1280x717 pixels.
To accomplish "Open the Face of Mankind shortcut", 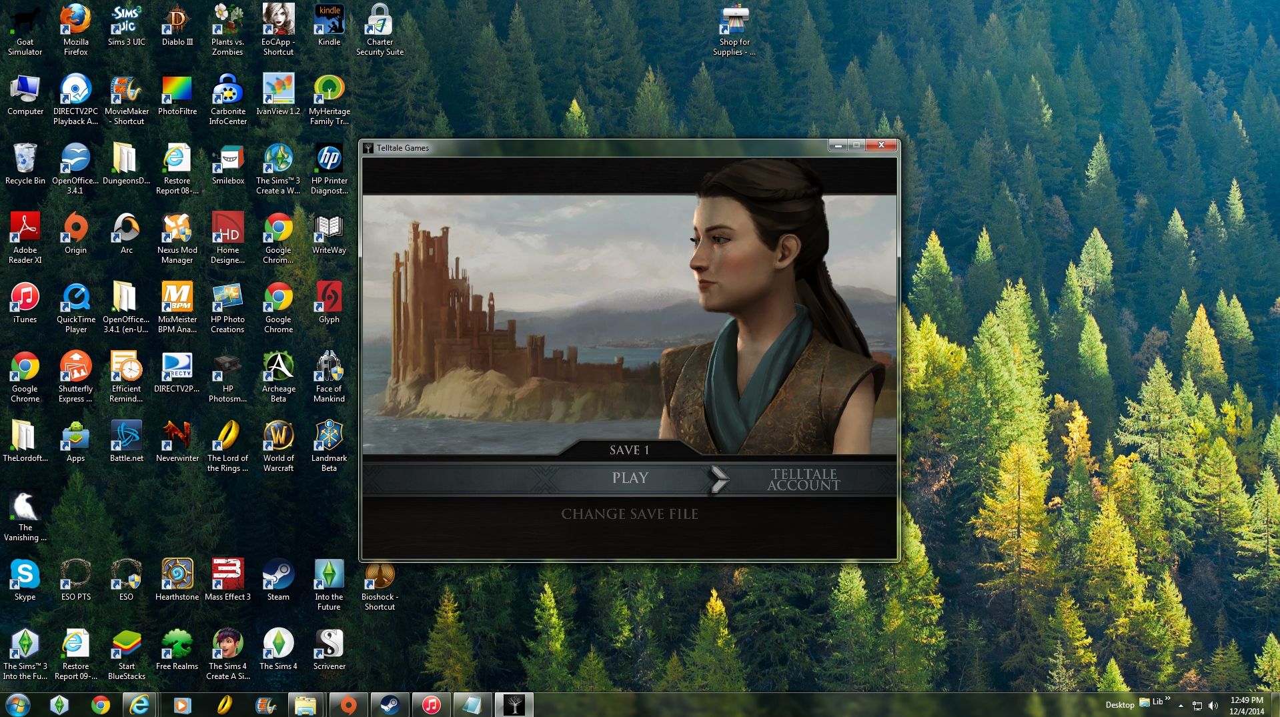I will click(x=330, y=377).
